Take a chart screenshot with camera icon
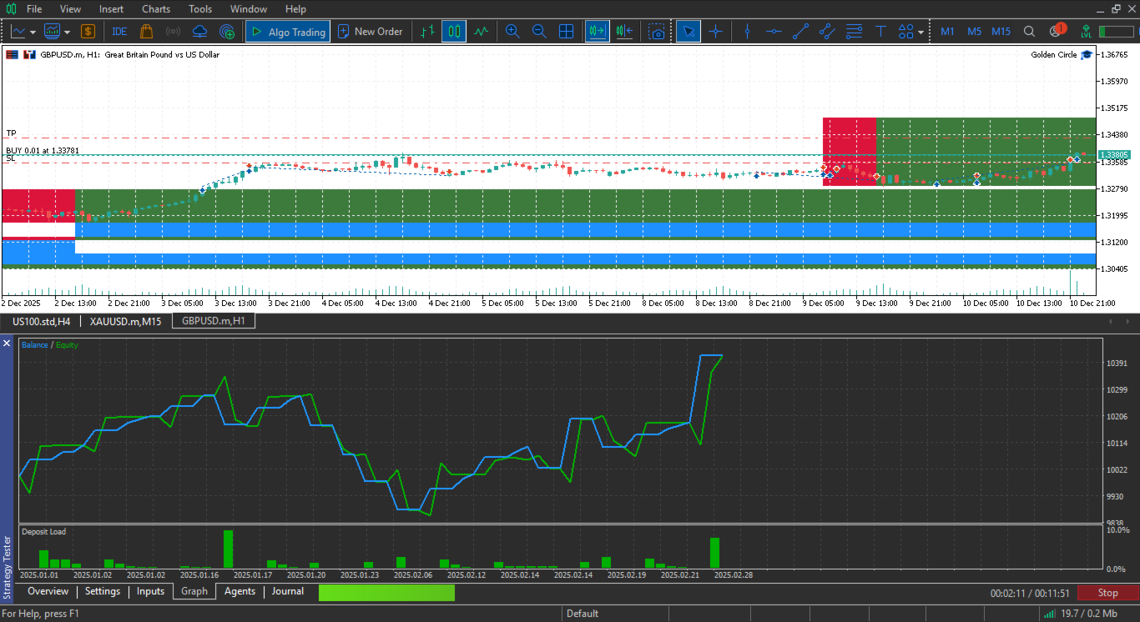The height and width of the screenshot is (622, 1140). [658, 32]
